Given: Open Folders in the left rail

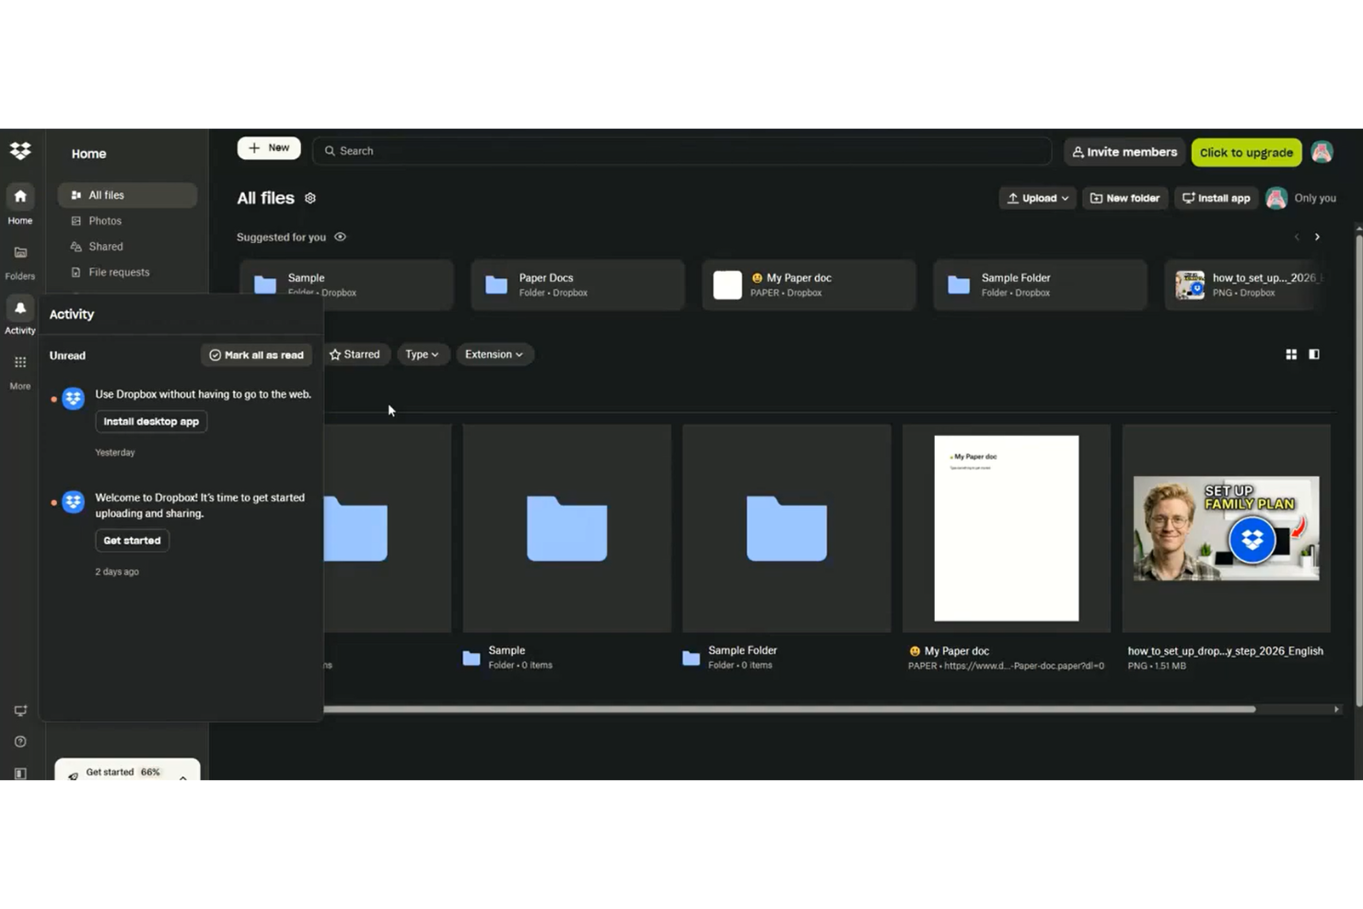Looking at the screenshot, I should point(20,262).
